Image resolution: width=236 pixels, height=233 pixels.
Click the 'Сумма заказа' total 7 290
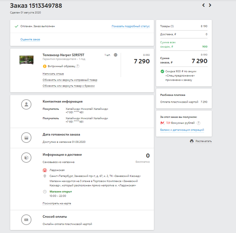coord(200,61)
